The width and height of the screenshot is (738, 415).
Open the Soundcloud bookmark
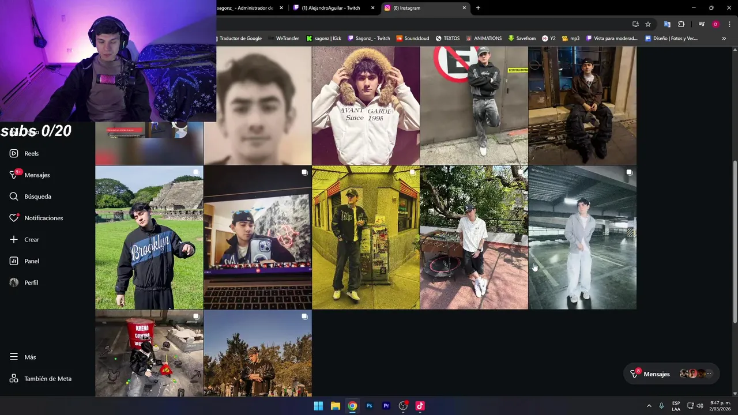point(413,39)
